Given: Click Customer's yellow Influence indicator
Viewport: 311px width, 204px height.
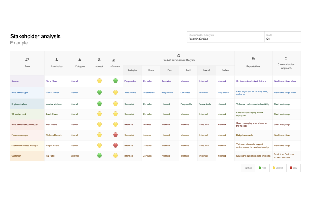Looking at the screenshot, I should pos(115,156).
